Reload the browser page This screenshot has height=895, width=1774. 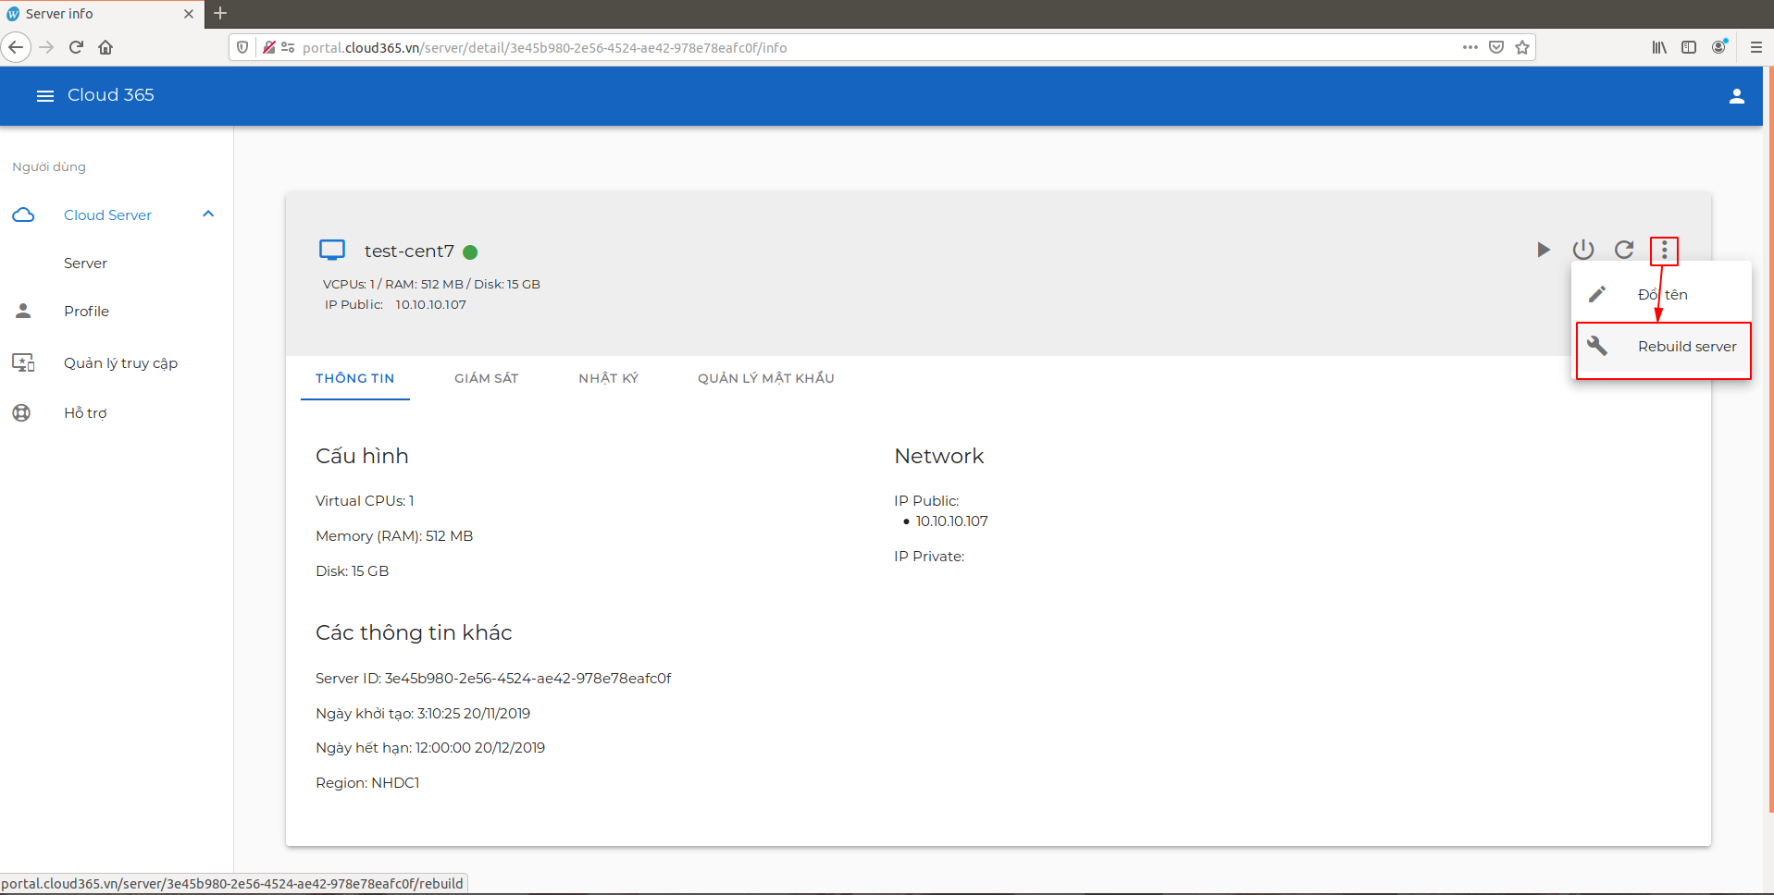pos(77,47)
